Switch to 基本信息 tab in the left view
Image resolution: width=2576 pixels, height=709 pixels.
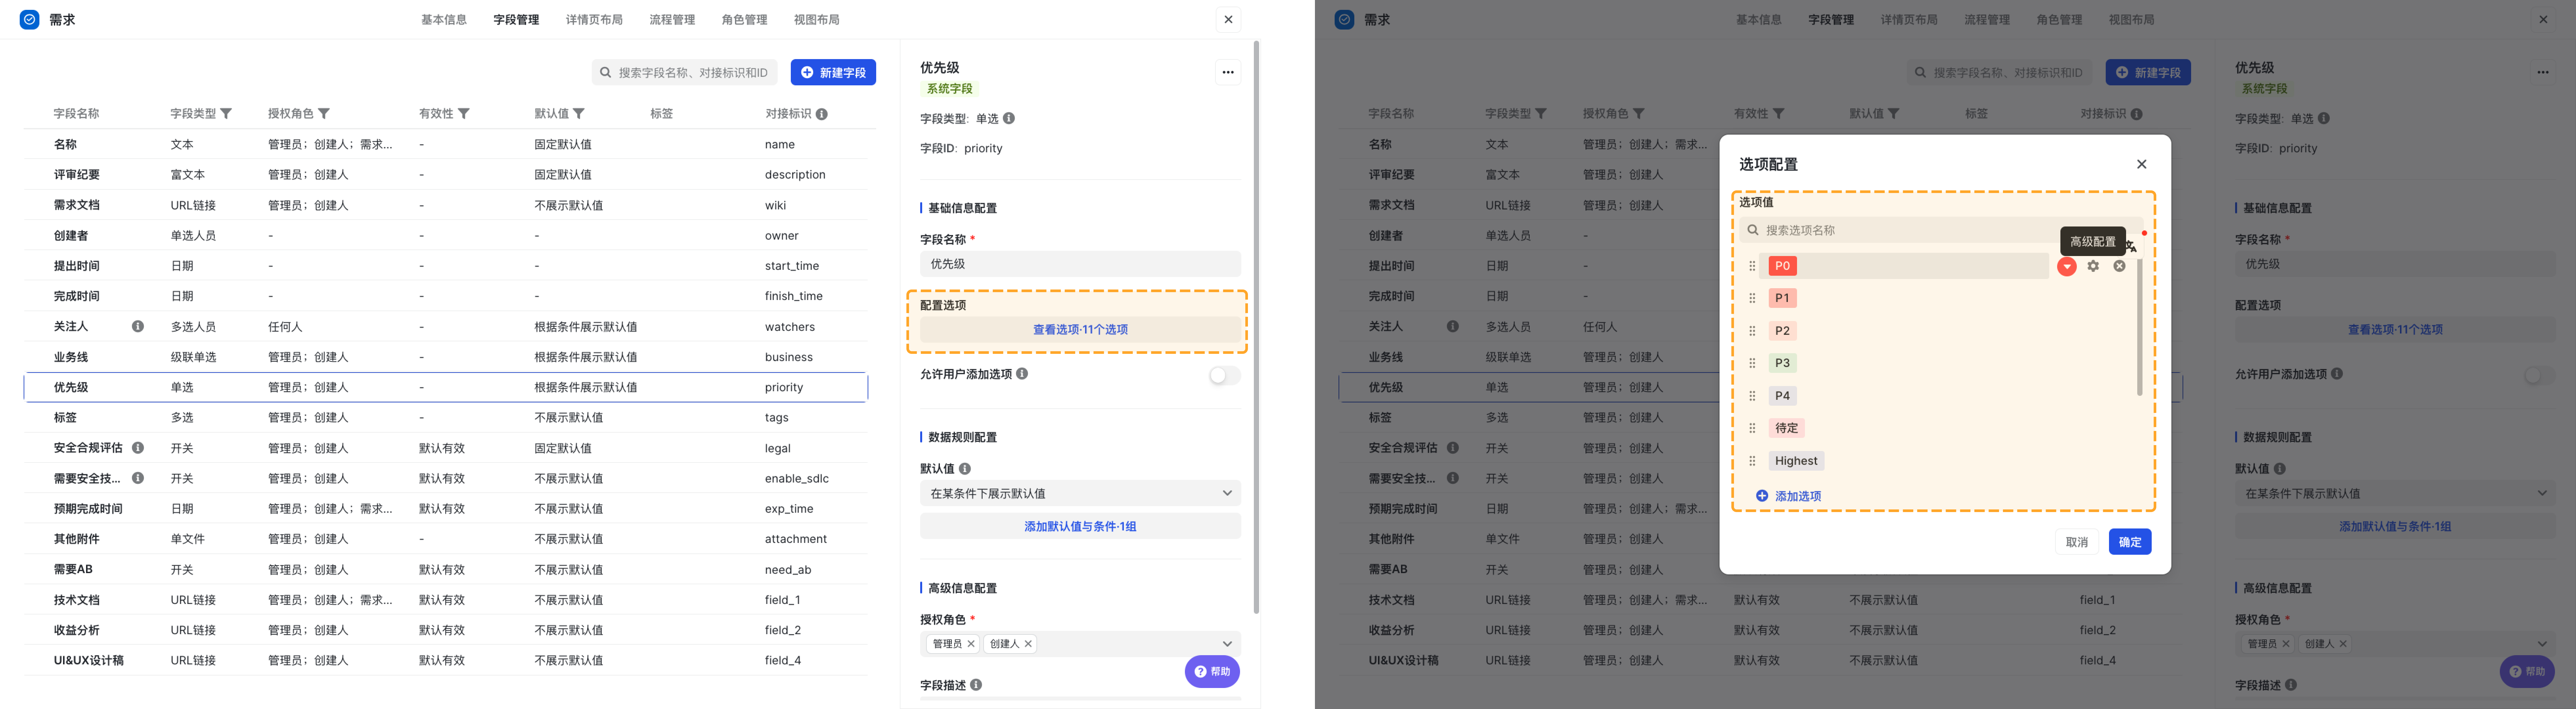tap(444, 20)
